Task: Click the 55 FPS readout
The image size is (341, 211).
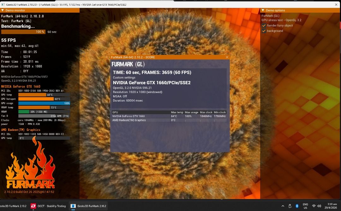Action: pos(9,40)
